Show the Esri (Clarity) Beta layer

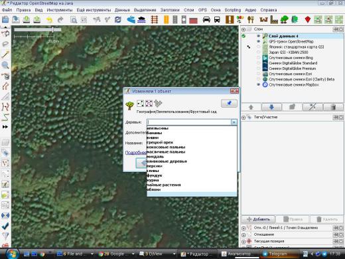[x=258, y=79]
